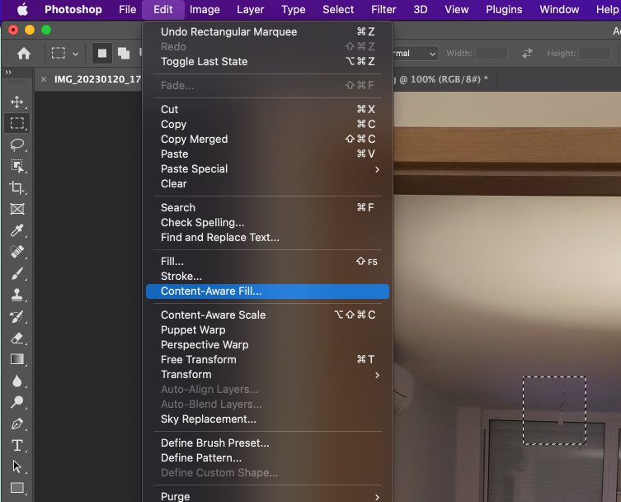Click Stroke menu entry

point(267,277)
